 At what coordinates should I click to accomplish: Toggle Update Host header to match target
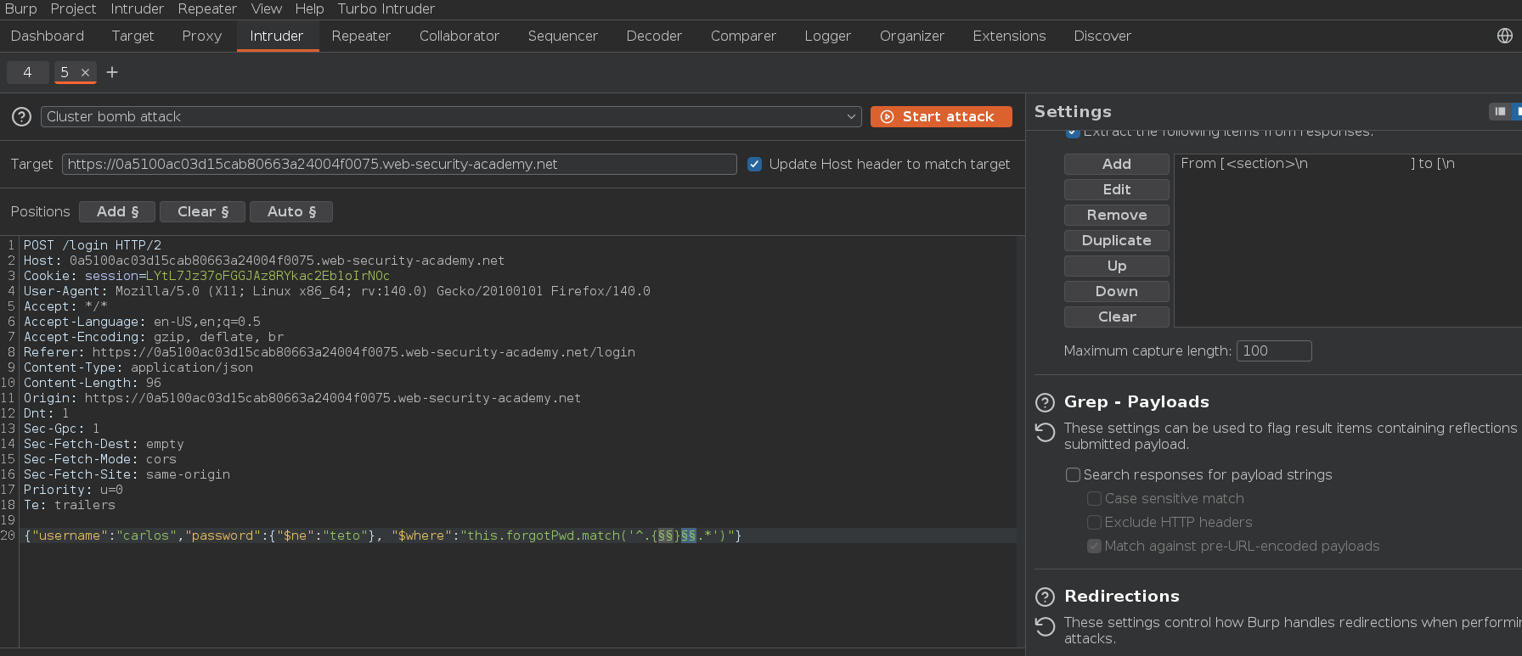pyautogui.click(x=754, y=164)
